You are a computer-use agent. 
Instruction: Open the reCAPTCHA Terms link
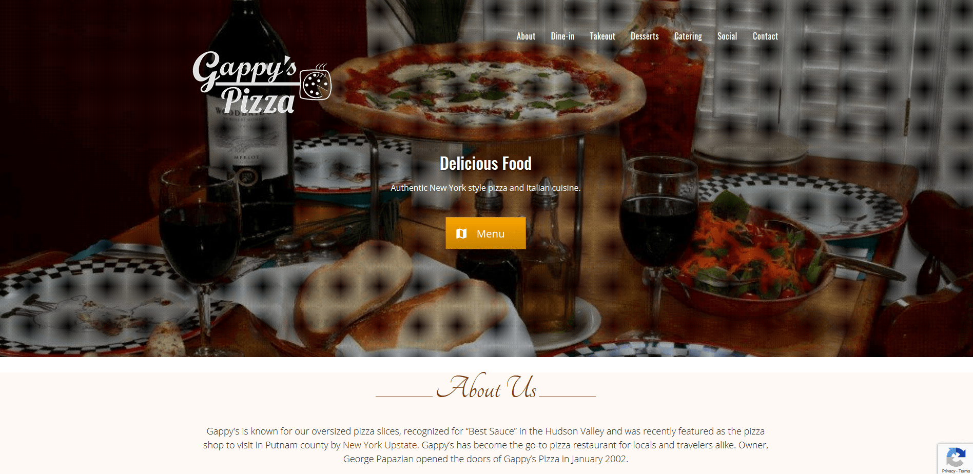pyautogui.click(x=964, y=471)
